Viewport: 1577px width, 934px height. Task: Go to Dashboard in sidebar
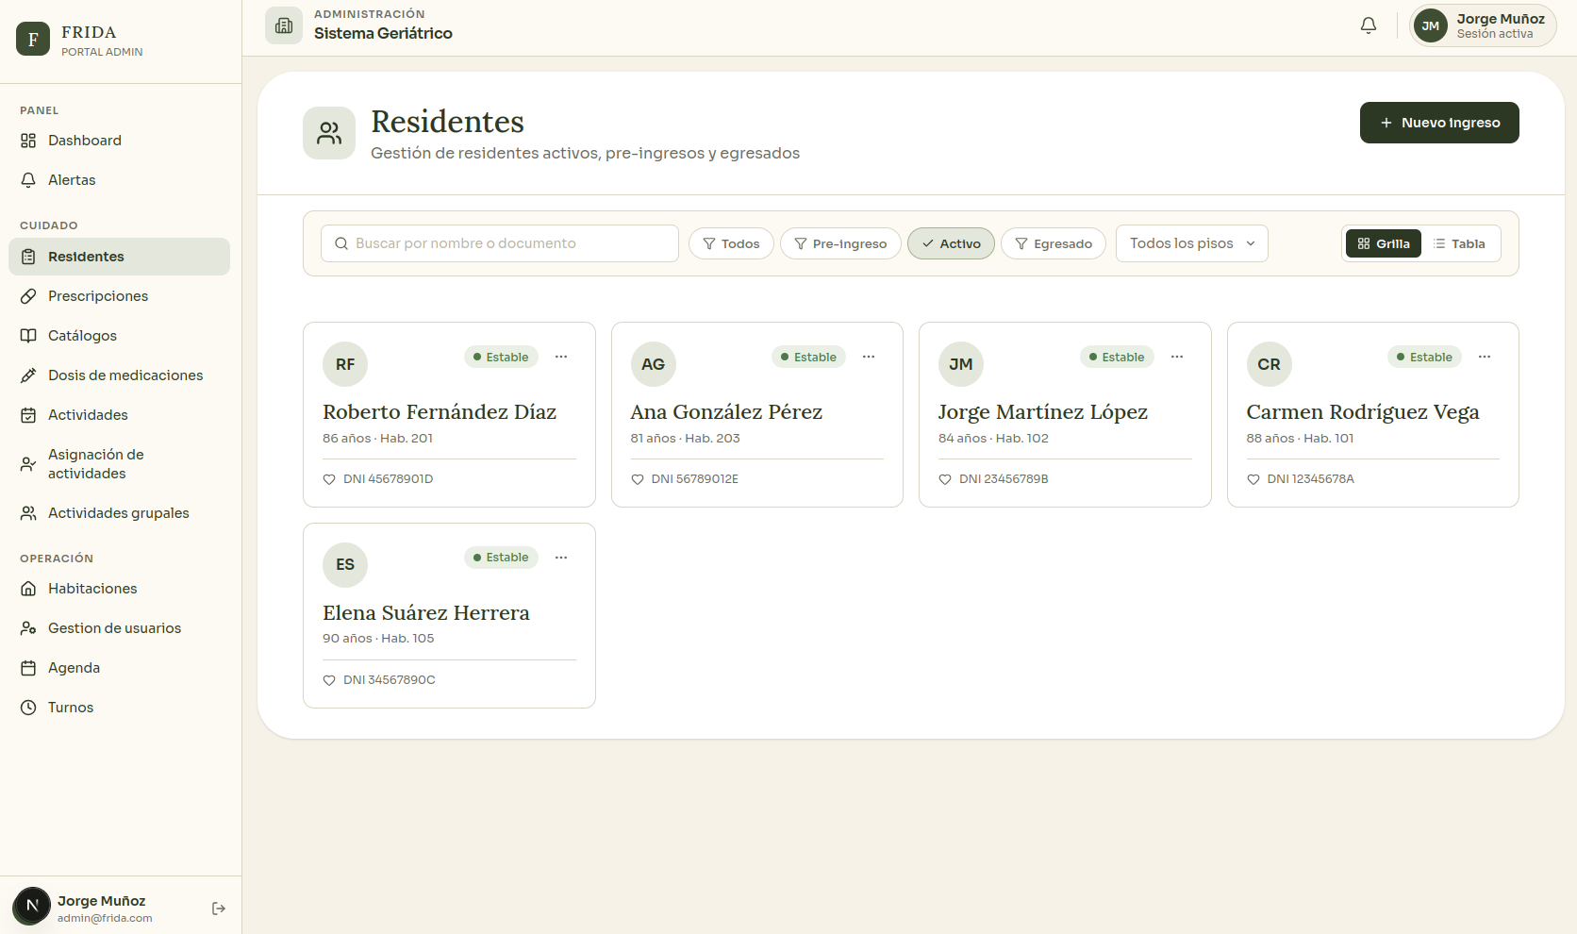119,141
